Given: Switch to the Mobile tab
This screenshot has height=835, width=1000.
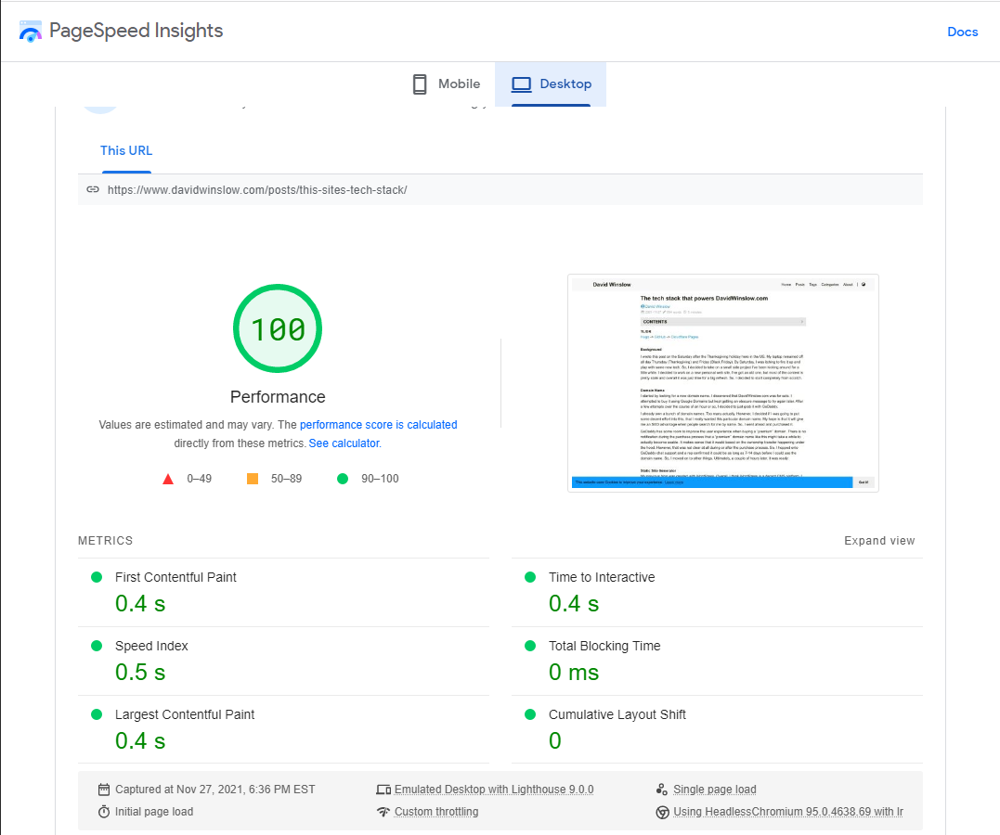Looking at the screenshot, I should coord(447,84).
